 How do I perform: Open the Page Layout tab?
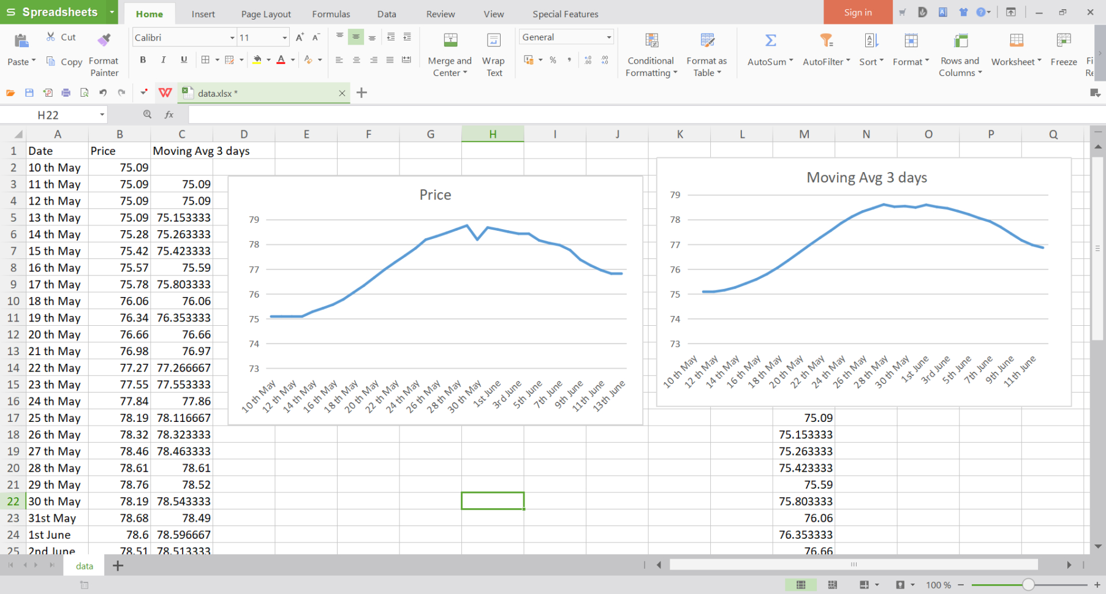(x=266, y=14)
